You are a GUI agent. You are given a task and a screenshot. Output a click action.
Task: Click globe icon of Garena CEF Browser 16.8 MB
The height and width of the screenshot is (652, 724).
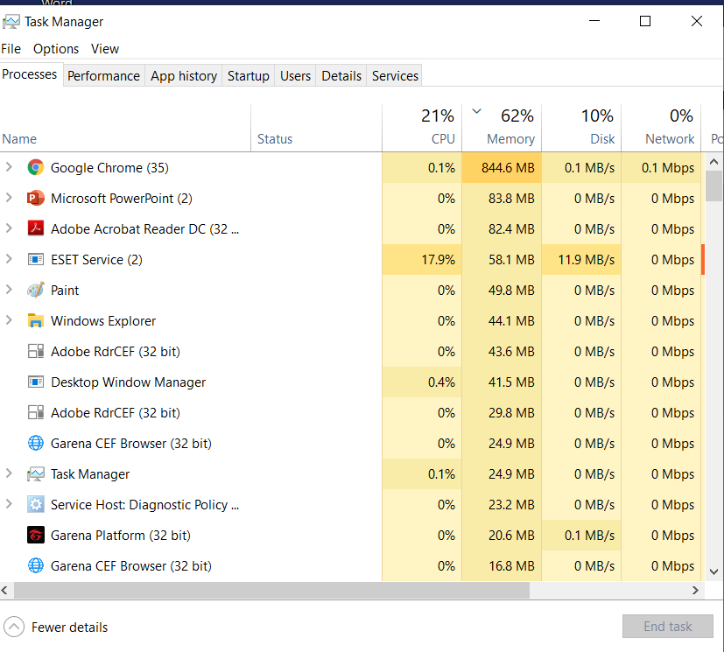(36, 565)
